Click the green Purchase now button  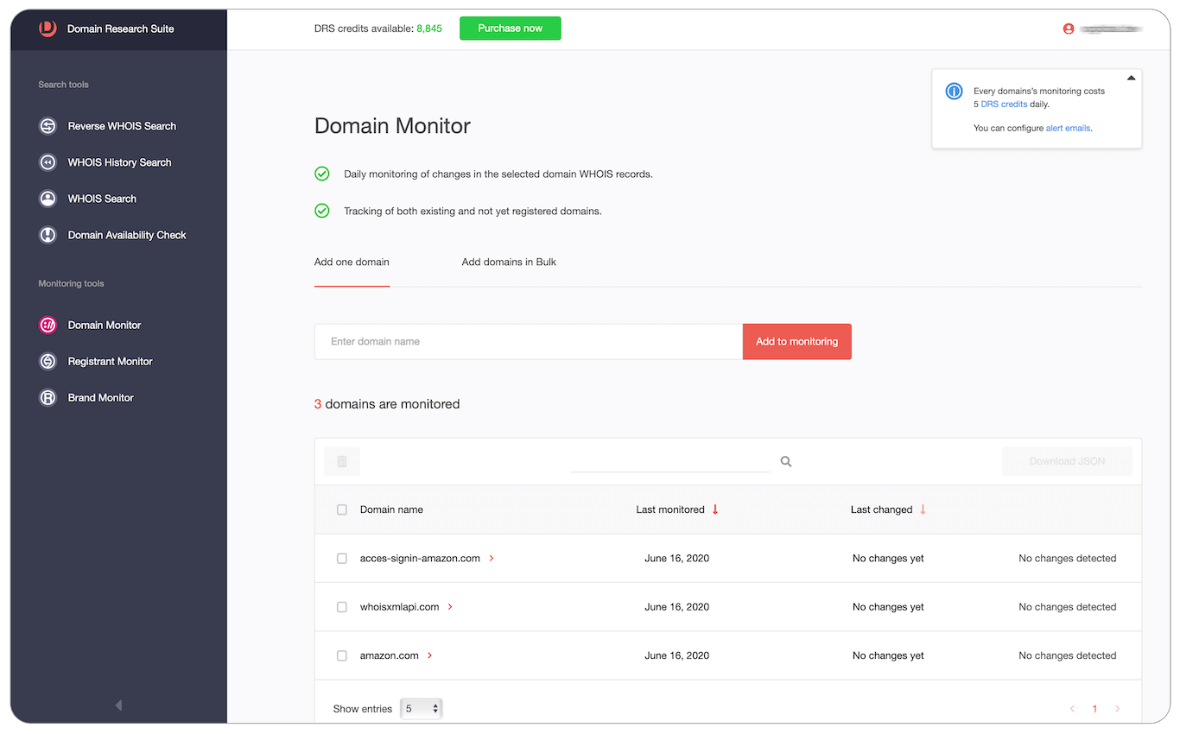(510, 28)
